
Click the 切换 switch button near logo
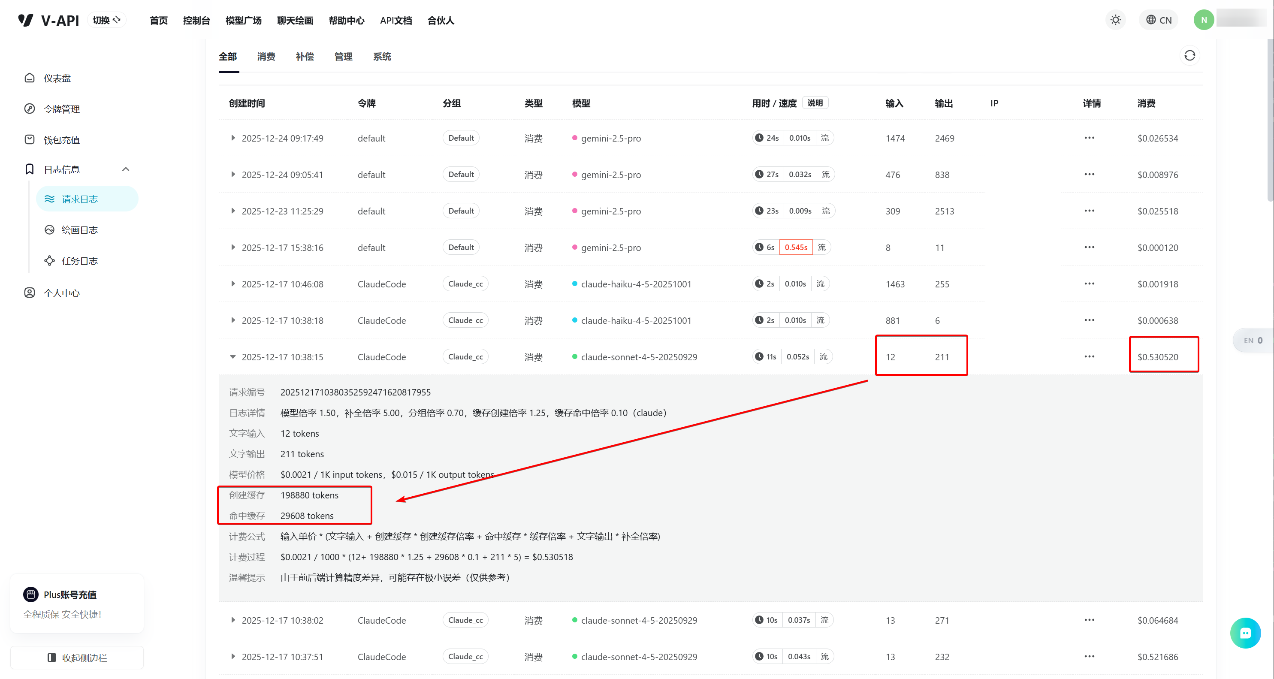point(106,20)
